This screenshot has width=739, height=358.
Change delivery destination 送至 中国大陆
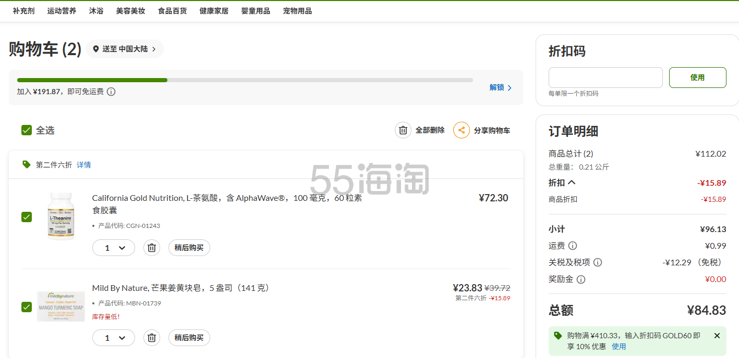point(125,49)
